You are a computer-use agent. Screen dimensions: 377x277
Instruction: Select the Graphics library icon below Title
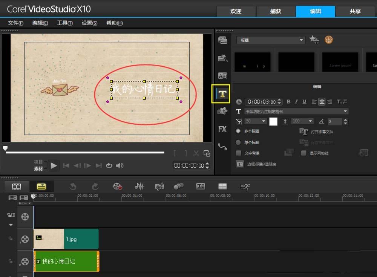click(222, 111)
